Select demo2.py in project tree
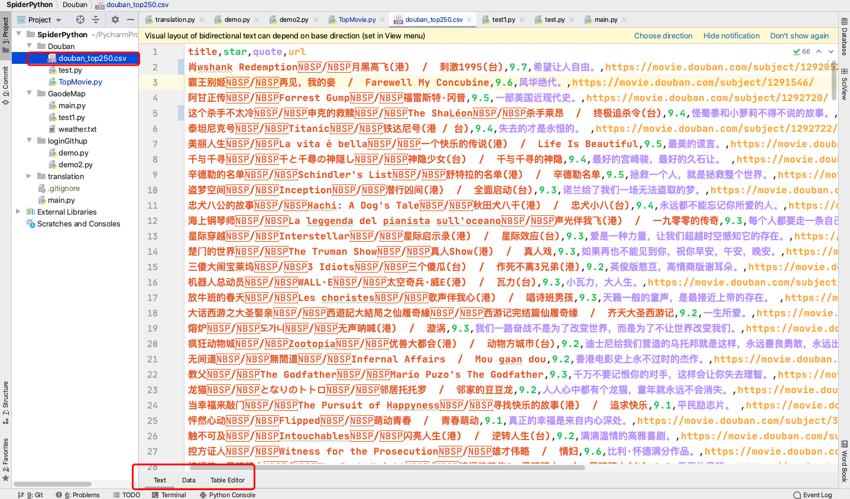Viewport: 850px width, 499px height. point(75,164)
